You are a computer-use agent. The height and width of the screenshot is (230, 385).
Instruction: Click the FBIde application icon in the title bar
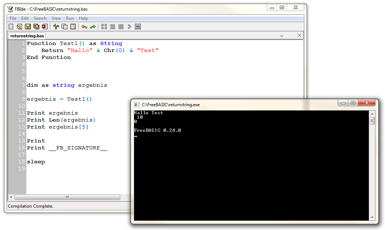pos(10,9)
